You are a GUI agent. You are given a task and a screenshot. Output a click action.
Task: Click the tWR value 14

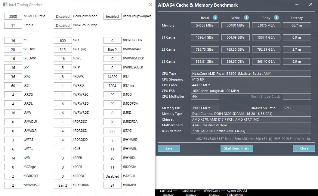(13, 158)
